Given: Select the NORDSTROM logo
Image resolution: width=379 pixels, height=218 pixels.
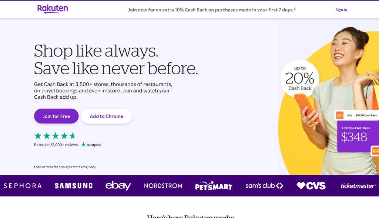Looking at the screenshot, I should (x=163, y=186).
